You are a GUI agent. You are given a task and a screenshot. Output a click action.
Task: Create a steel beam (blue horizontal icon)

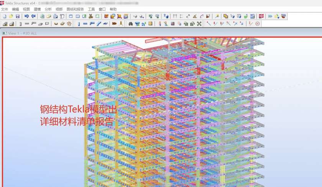coord(85,24)
